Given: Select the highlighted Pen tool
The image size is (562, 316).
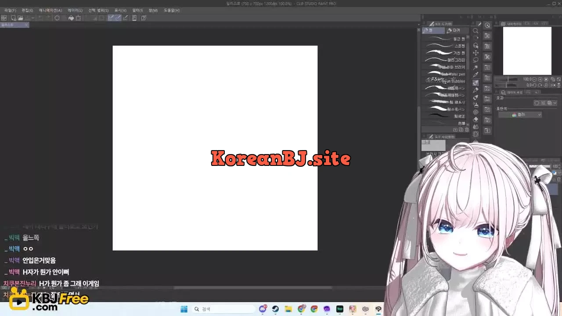Looking at the screenshot, I should 476,83.
